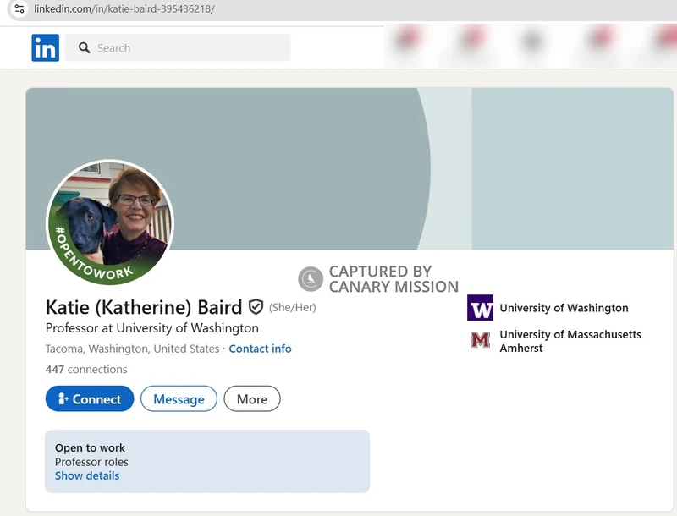
Task: Open Katie Baird's profile photo
Action: (x=110, y=222)
